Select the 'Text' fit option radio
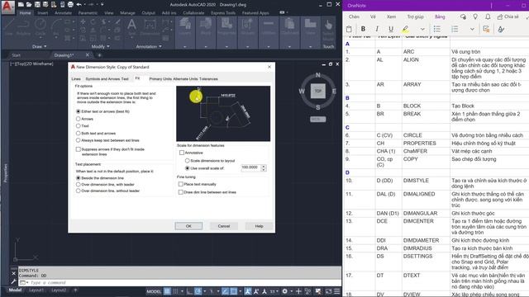The height and width of the screenshot is (297, 529). click(x=79, y=125)
